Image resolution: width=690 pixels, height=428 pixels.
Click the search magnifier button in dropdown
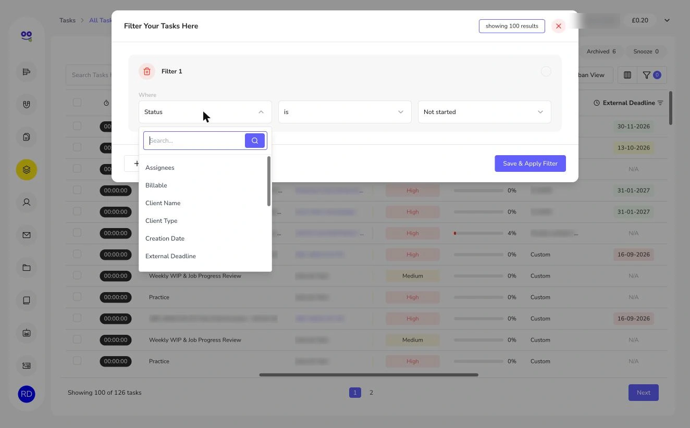tap(255, 141)
